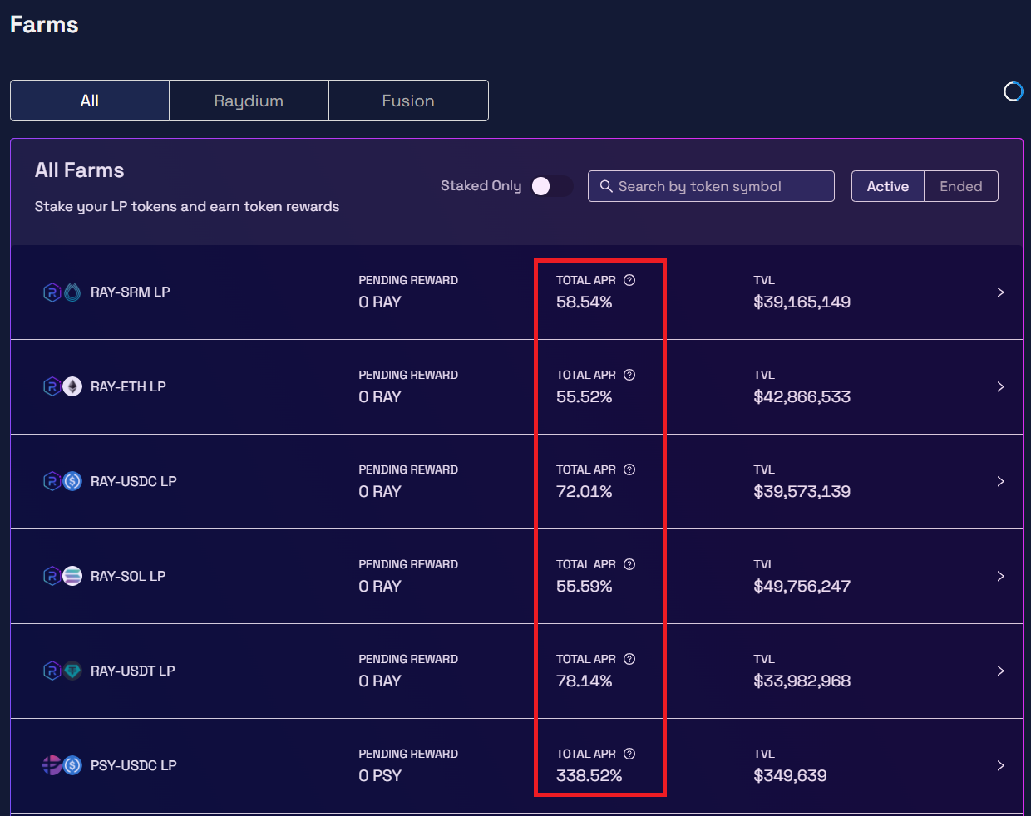This screenshot has height=816, width=1031.
Task: Open Total APR help icon for RAY-SRM LP
Action: tap(629, 280)
